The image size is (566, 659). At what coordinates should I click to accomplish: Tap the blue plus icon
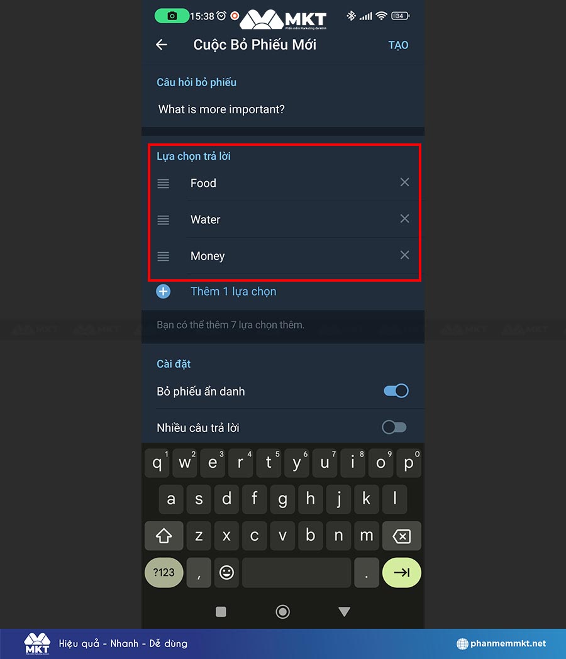pyautogui.click(x=164, y=291)
